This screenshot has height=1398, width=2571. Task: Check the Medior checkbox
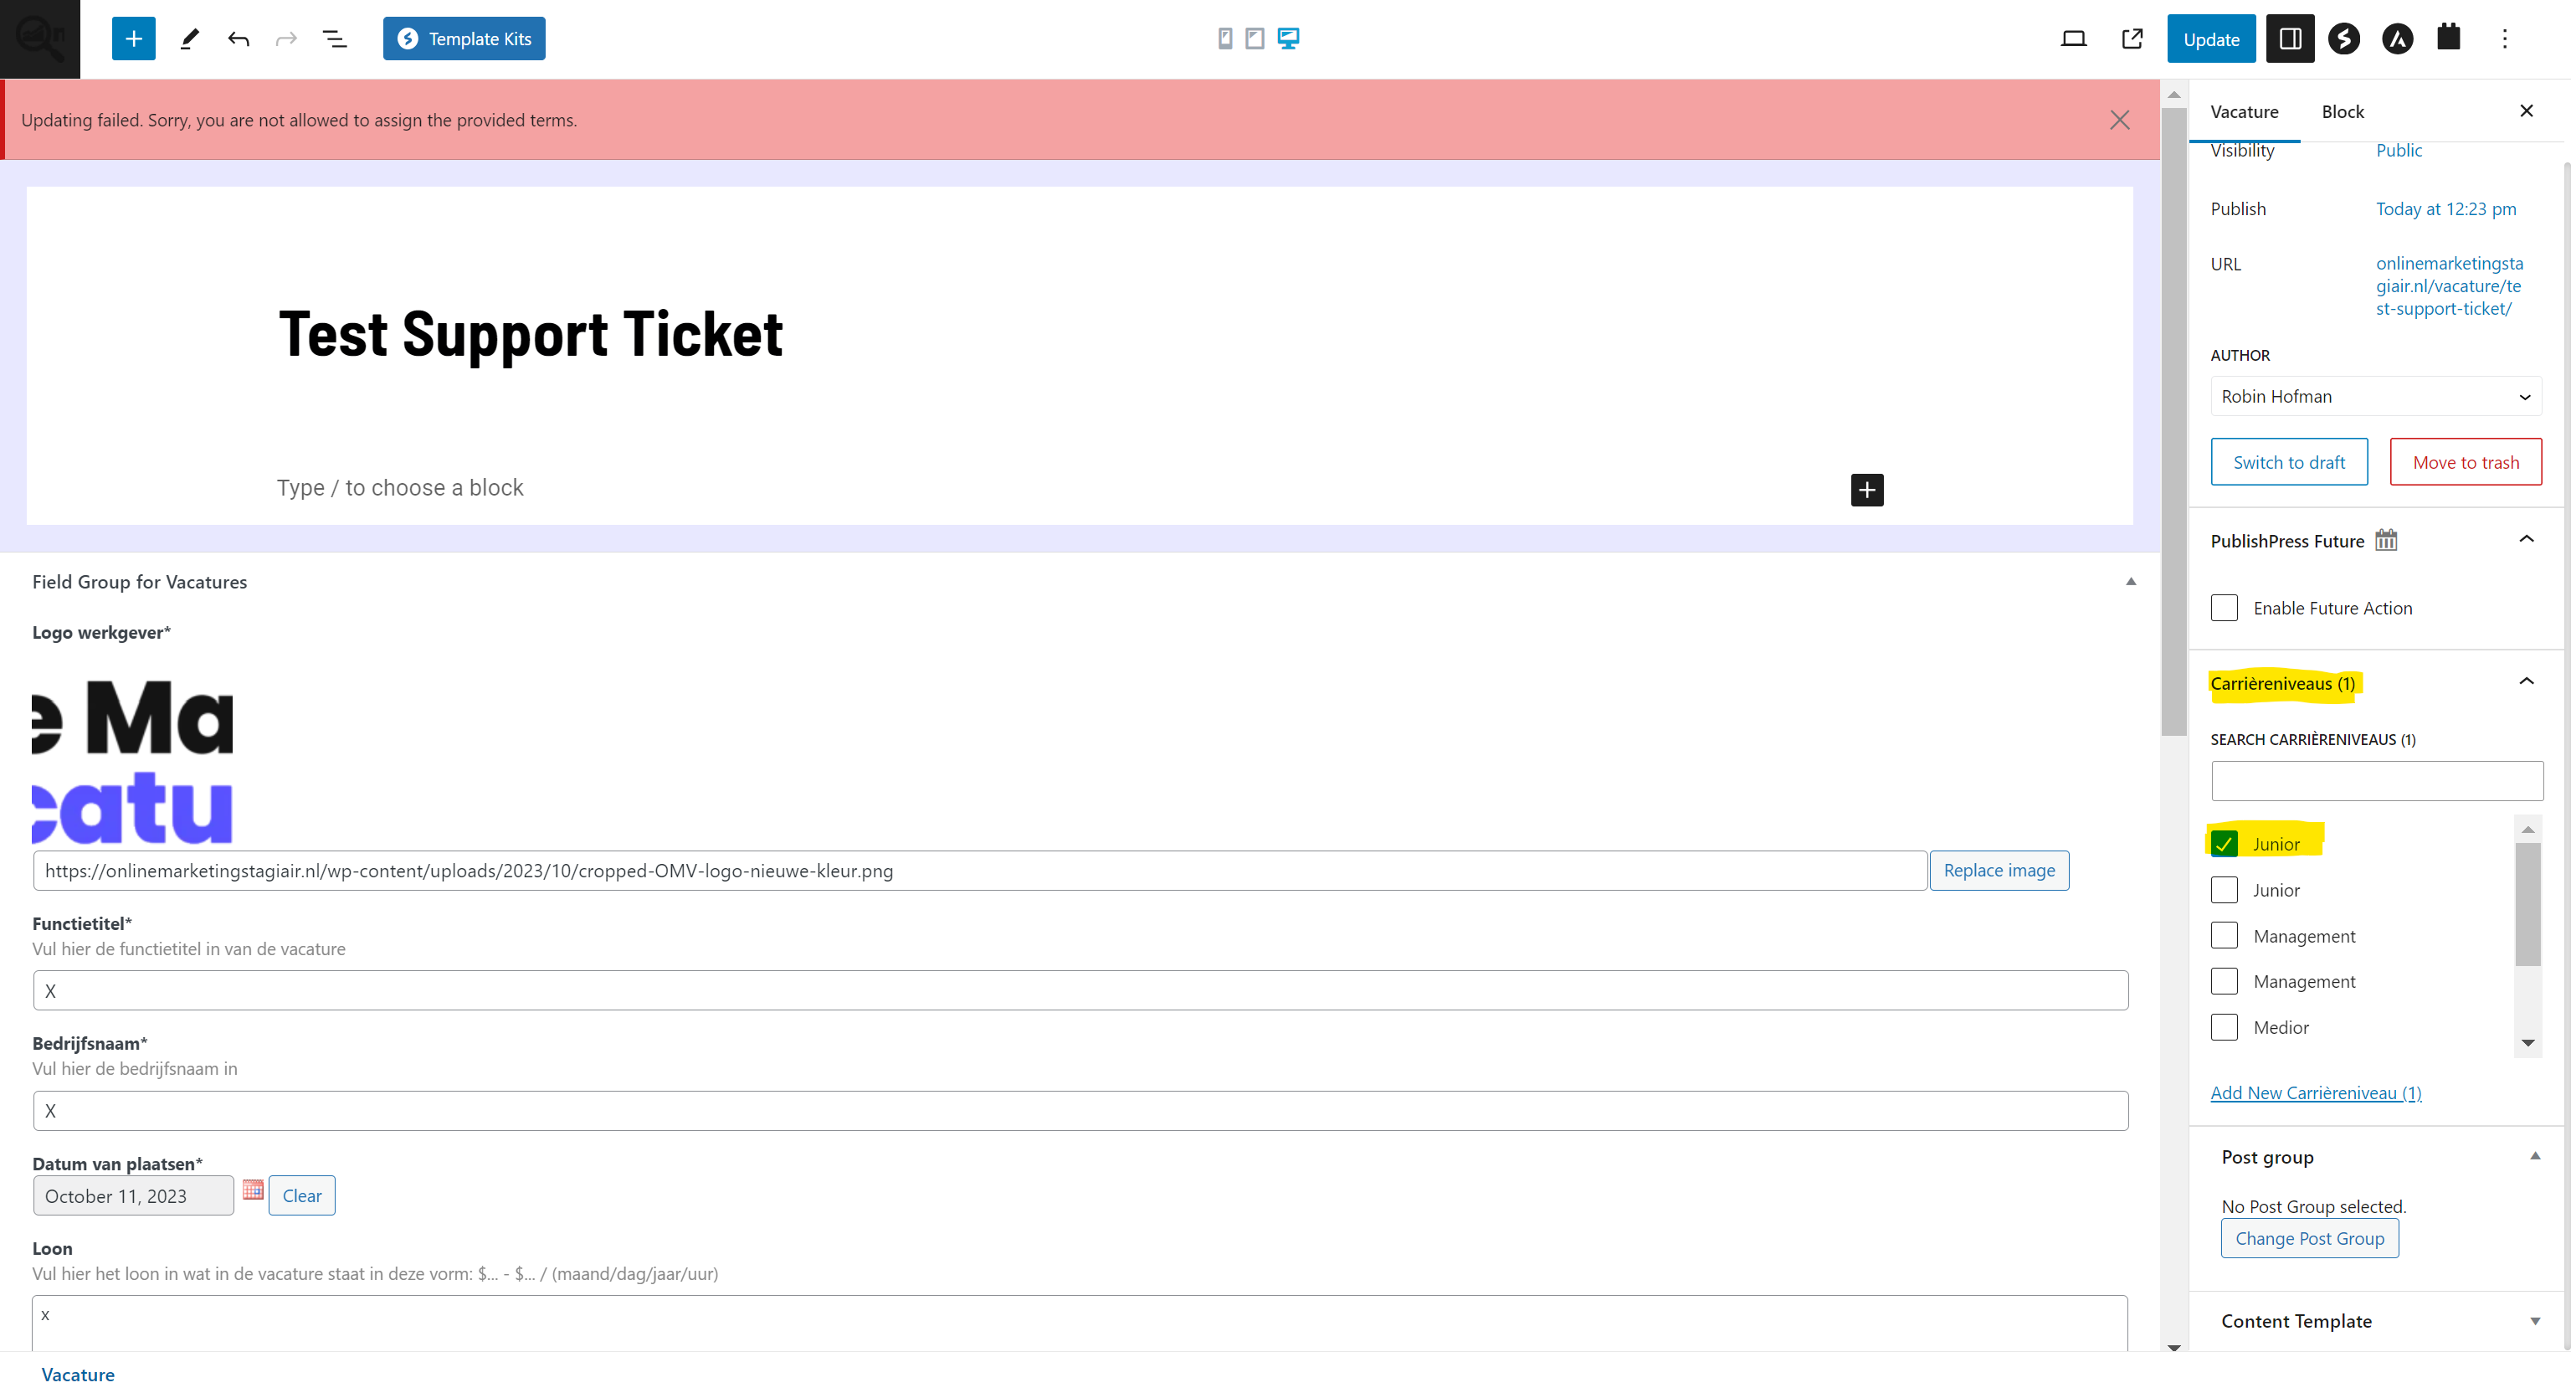[x=2224, y=1027]
